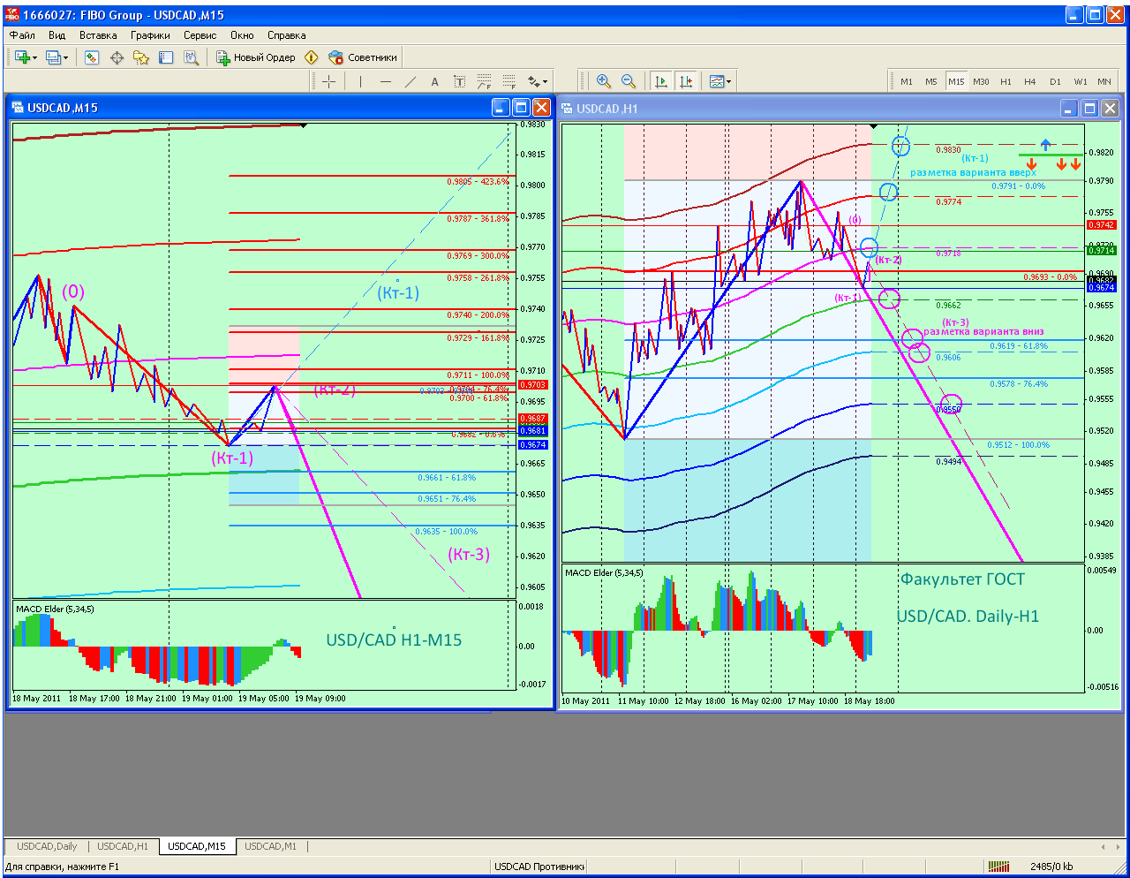
Task: Open the Вставка menu
Action: coord(98,35)
